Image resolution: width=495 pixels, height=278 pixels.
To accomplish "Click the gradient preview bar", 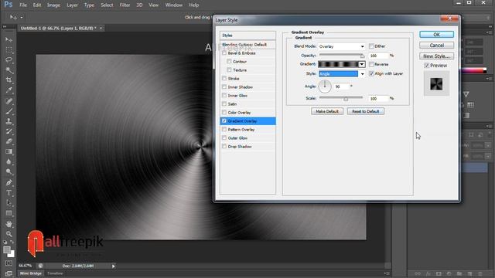I will (x=339, y=64).
